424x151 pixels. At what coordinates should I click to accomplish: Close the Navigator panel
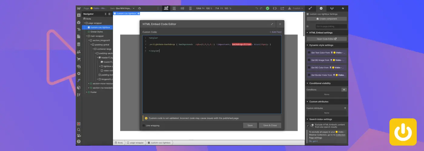tap(106, 14)
